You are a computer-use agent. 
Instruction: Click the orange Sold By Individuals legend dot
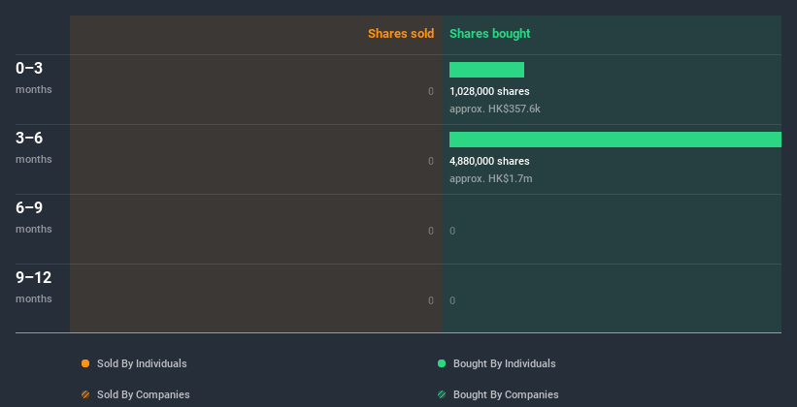(x=85, y=363)
